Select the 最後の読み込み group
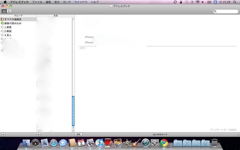Viewport: 240px width, 150px height. tap(18, 23)
